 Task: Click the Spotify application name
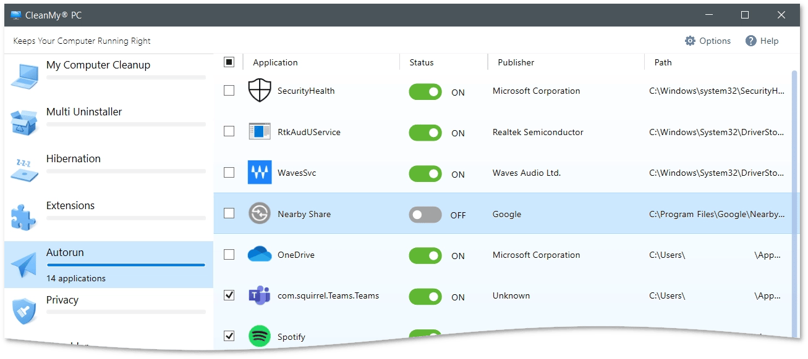[x=292, y=337]
